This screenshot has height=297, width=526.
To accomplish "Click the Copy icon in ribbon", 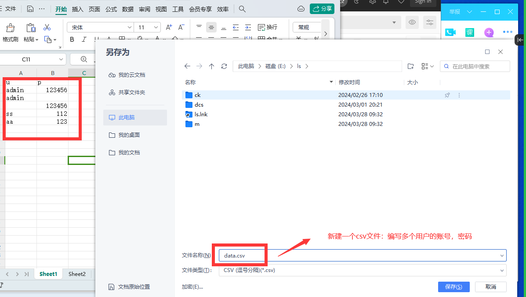I will (48, 39).
